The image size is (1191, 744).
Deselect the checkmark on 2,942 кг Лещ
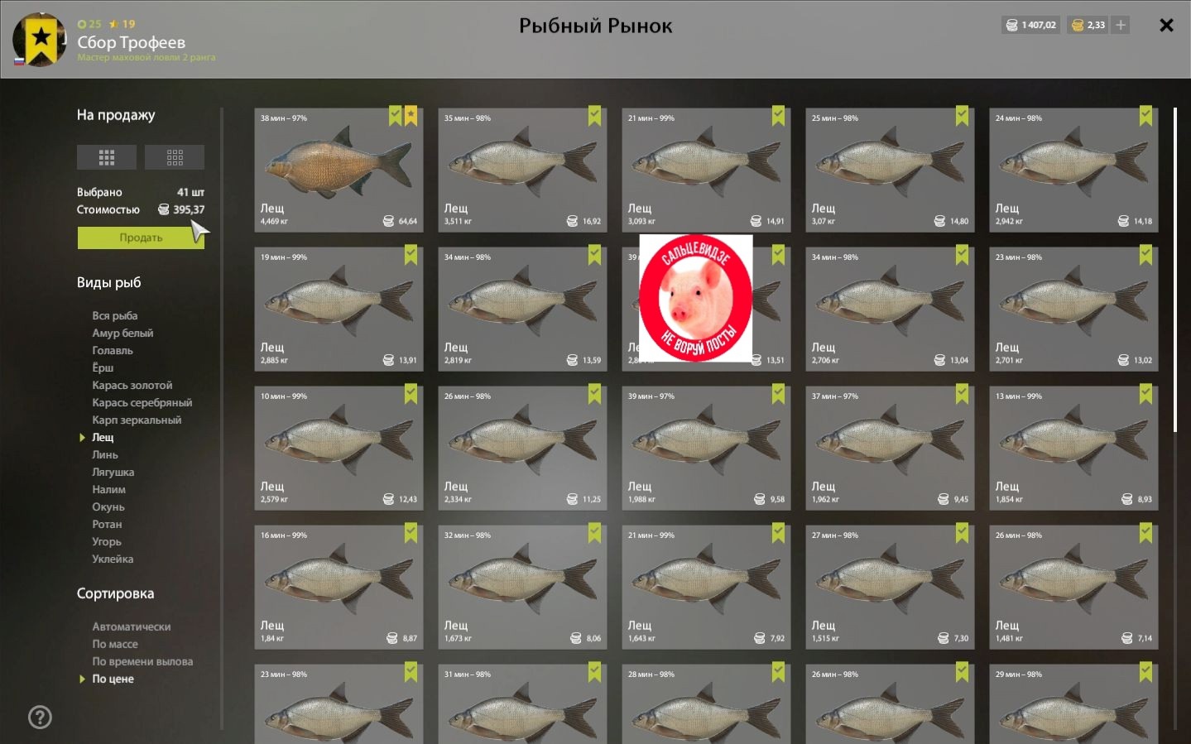coord(1145,117)
